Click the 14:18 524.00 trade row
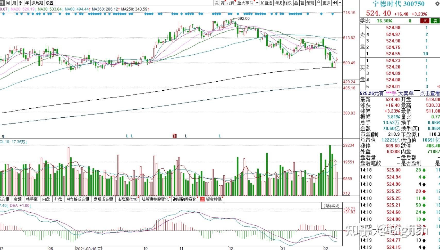 (400, 219)
